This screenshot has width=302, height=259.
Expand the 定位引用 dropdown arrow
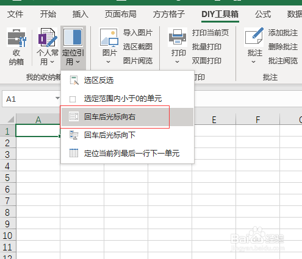pos(78,62)
